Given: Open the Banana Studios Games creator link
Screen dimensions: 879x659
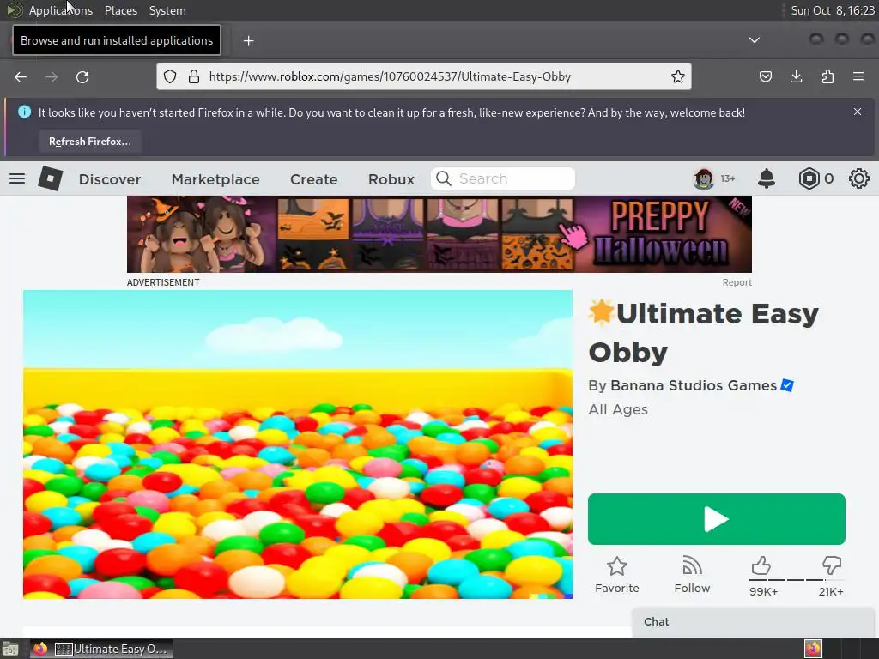Looking at the screenshot, I should [x=694, y=385].
